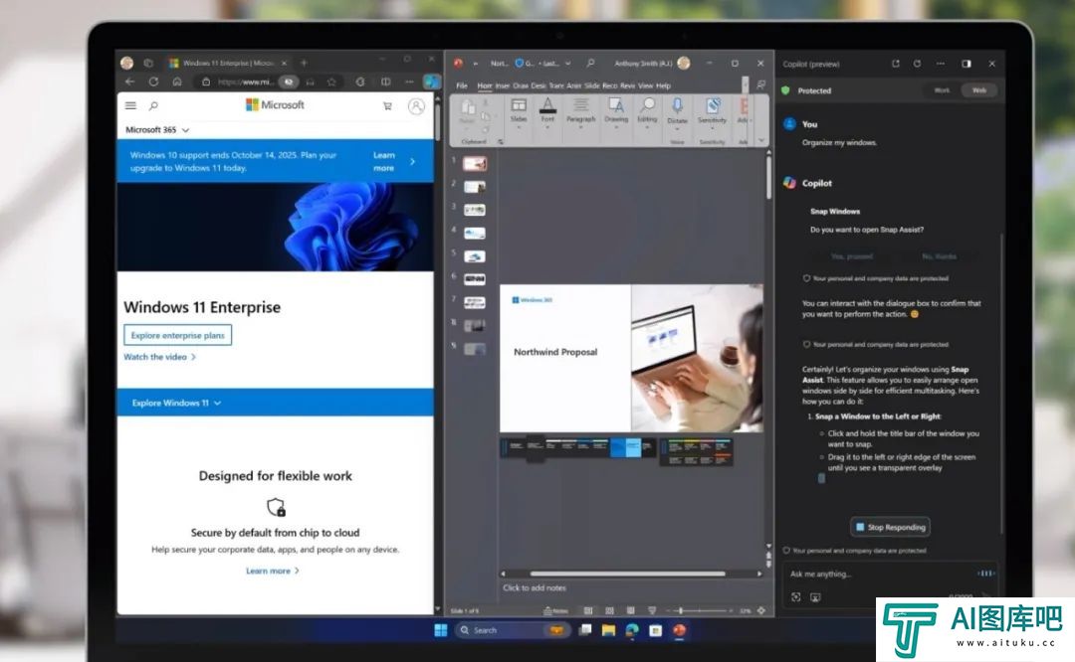Search the Microsoft website
The width and height of the screenshot is (1075, 662).
(153, 105)
